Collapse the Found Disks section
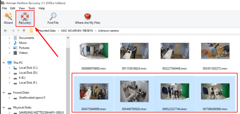Image resolution: width=240 pixels, height=114 pixels. point(4,93)
